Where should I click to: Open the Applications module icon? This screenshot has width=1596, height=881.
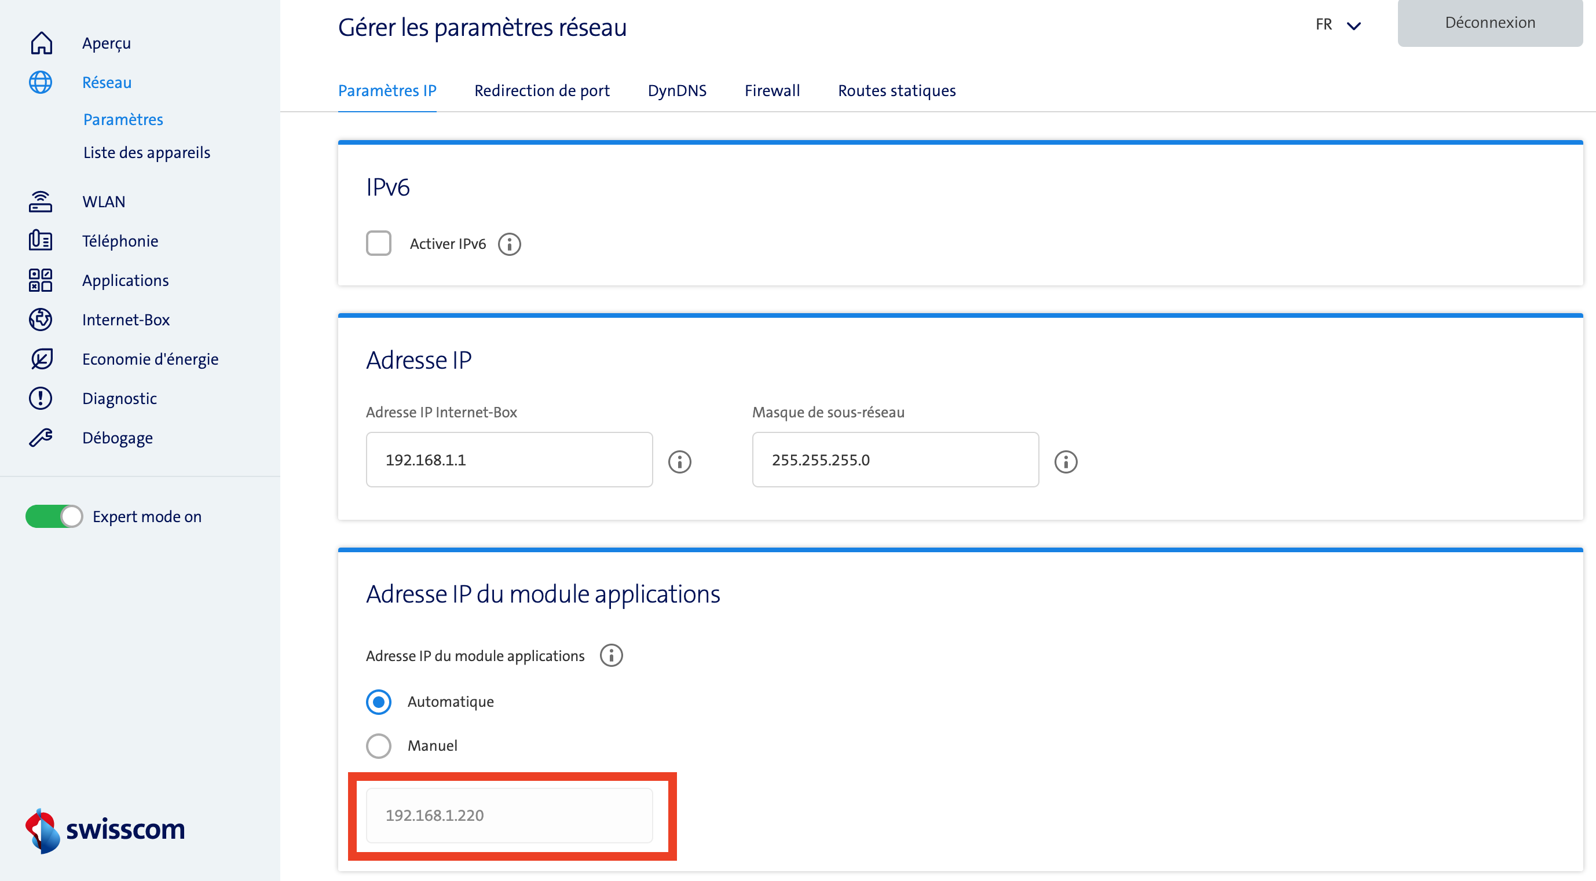(41, 280)
